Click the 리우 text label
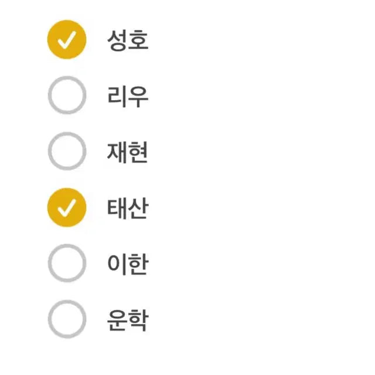The image size is (375, 375). (127, 96)
